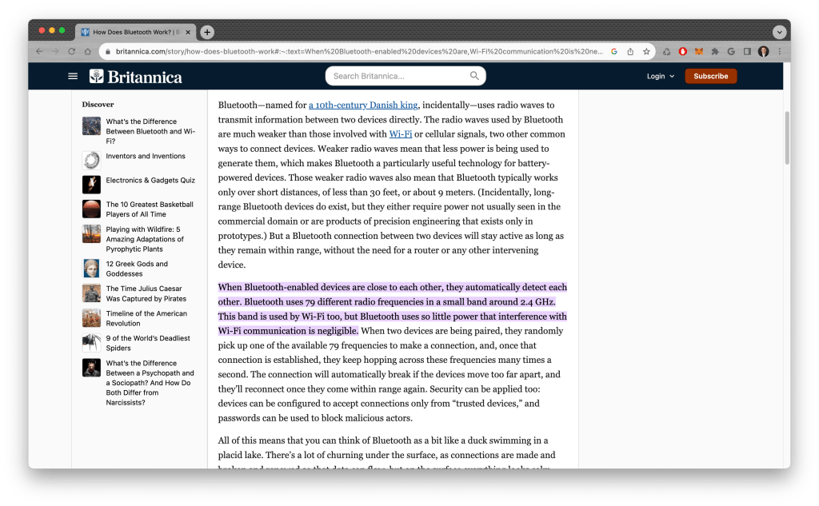
Task: Go to browser home page
Action: pos(89,51)
